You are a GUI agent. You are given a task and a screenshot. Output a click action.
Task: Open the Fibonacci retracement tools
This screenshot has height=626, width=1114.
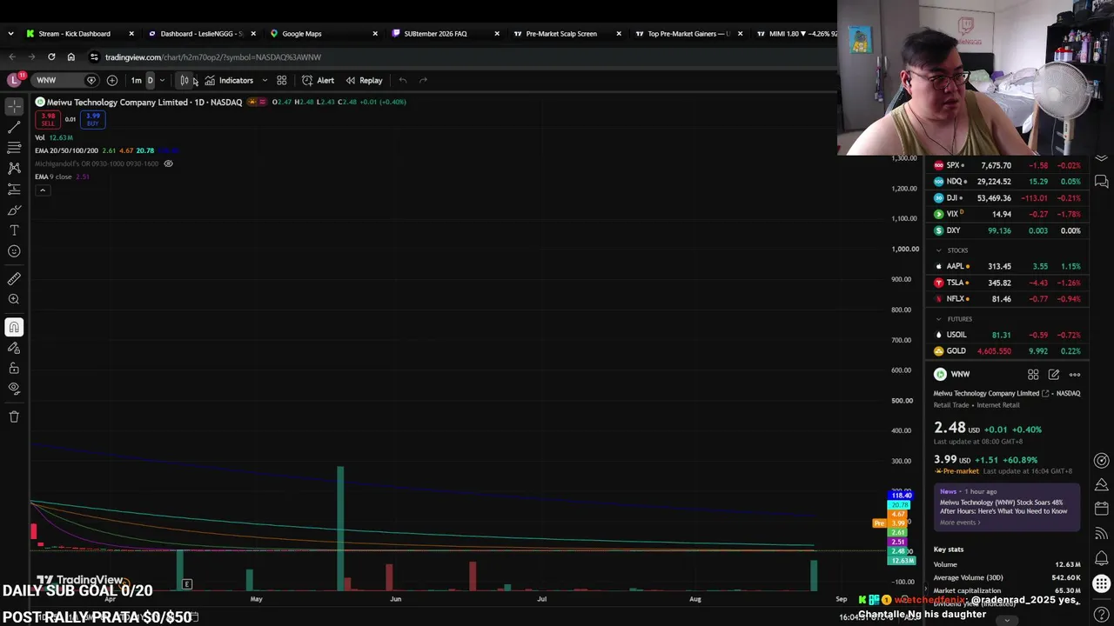14,148
